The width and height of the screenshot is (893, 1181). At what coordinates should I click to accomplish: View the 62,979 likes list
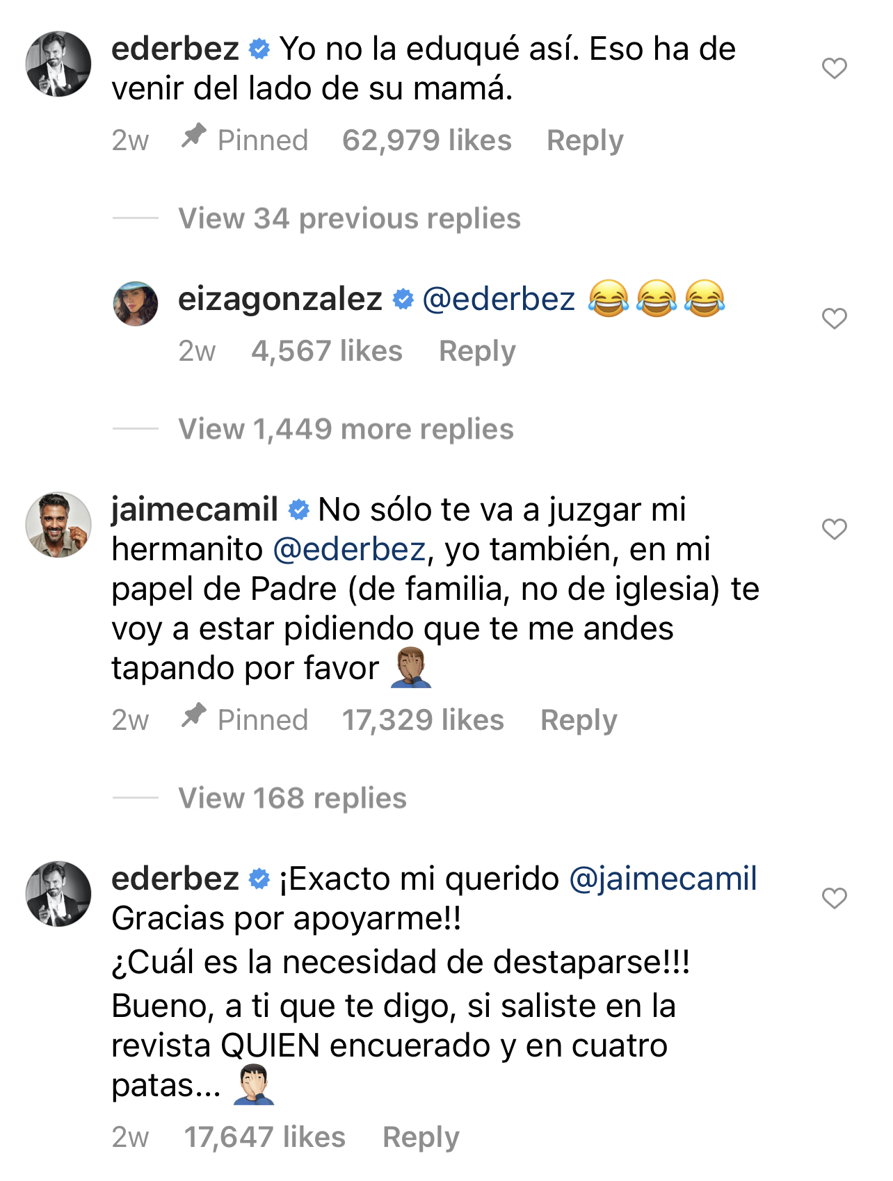click(x=426, y=140)
